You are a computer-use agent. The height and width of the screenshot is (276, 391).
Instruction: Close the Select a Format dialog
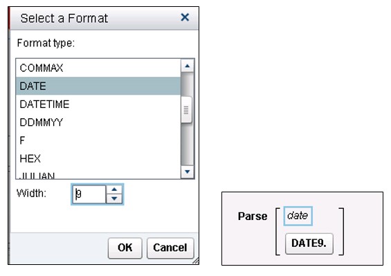pyautogui.click(x=185, y=17)
